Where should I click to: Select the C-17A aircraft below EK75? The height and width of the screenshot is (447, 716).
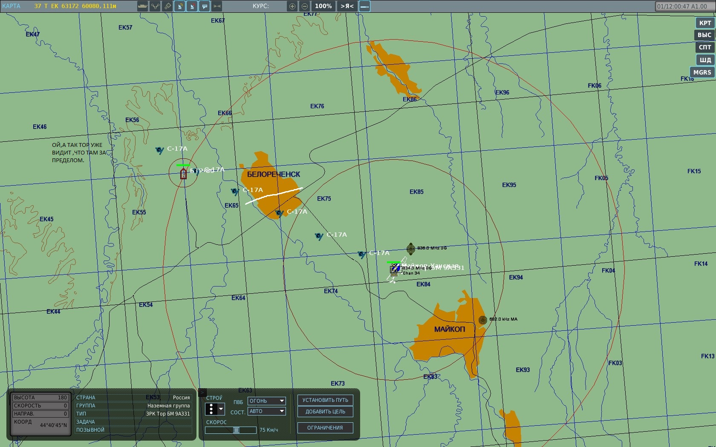pyautogui.click(x=319, y=236)
